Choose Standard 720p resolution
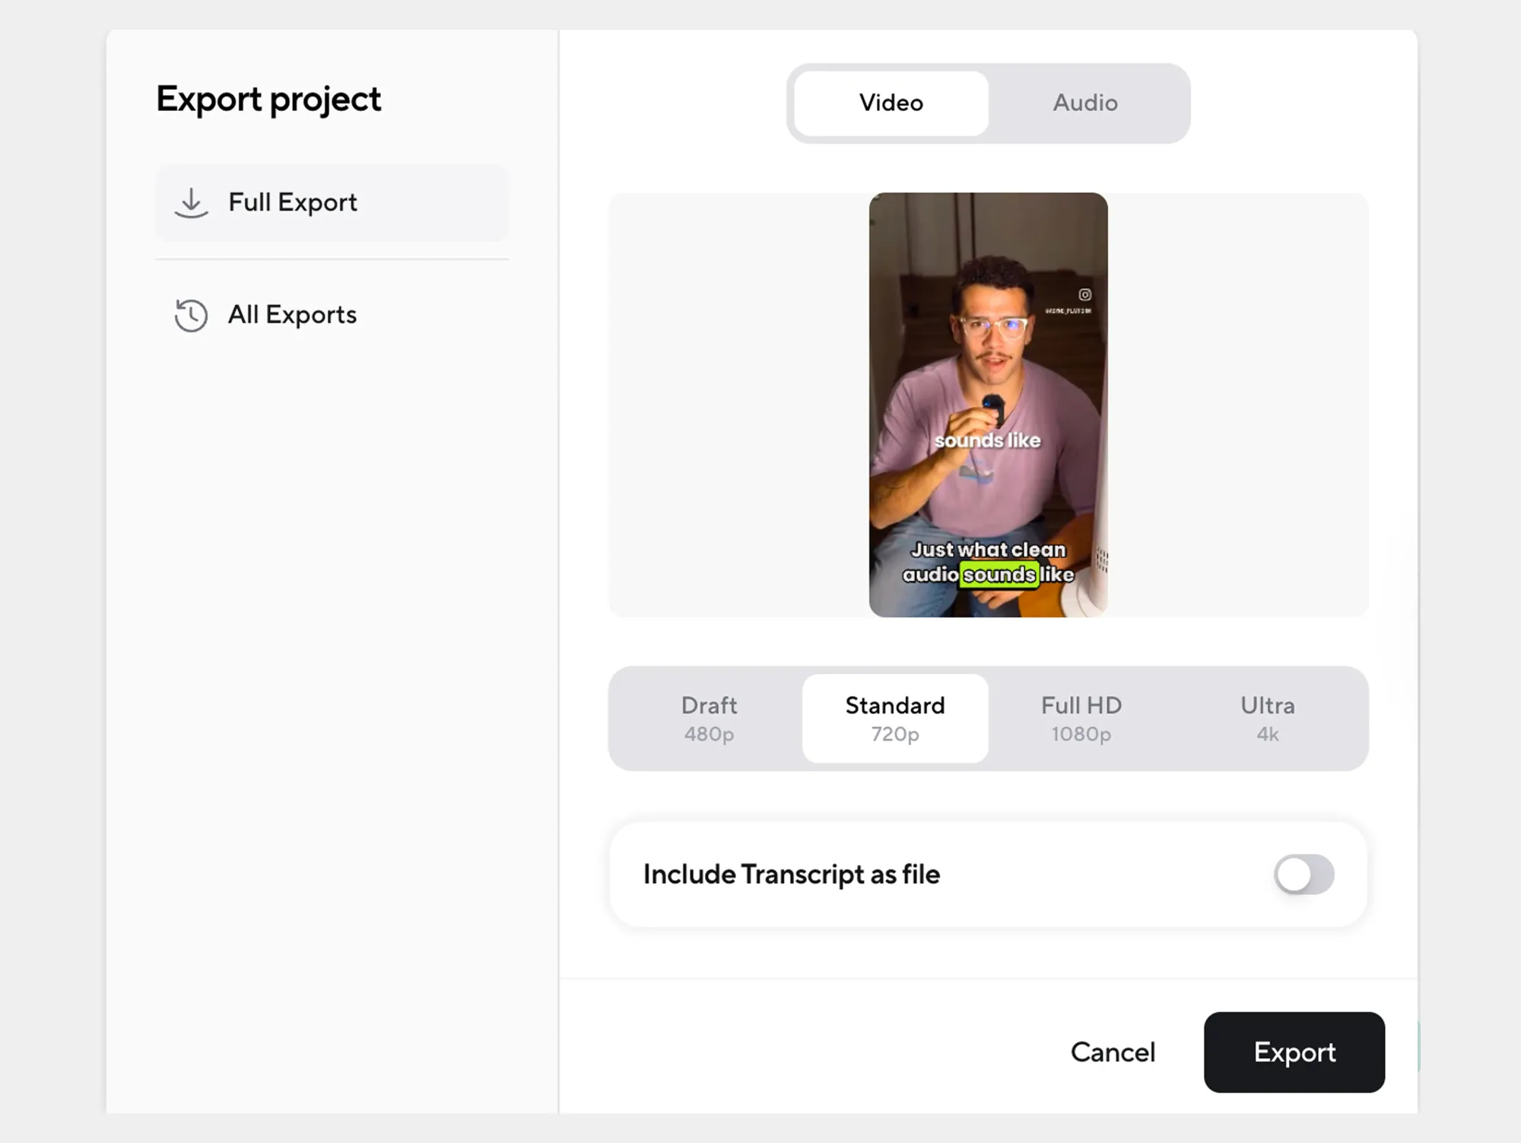The image size is (1521, 1143). point(895,719)
